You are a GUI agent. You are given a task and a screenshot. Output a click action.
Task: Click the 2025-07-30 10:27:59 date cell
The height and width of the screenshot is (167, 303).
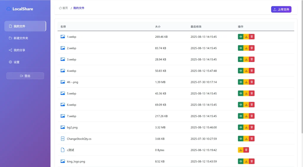204,139
